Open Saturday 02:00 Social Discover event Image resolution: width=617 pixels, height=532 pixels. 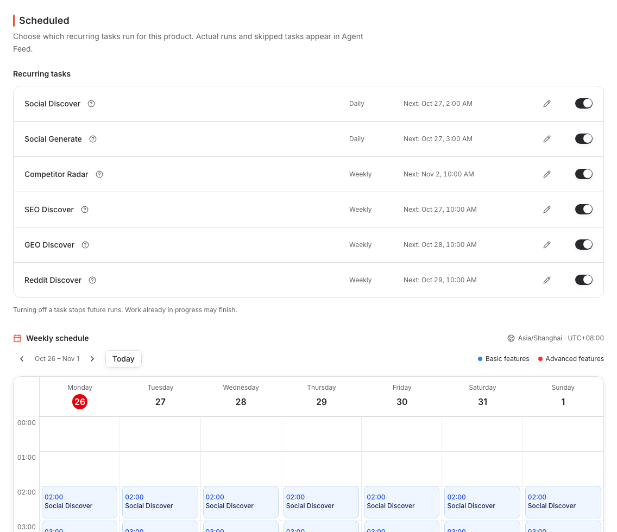point(482,502)
